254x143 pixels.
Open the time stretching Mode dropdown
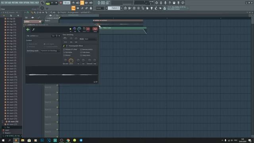91,39
